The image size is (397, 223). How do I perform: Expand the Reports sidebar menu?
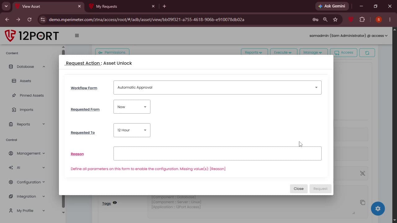44,124
